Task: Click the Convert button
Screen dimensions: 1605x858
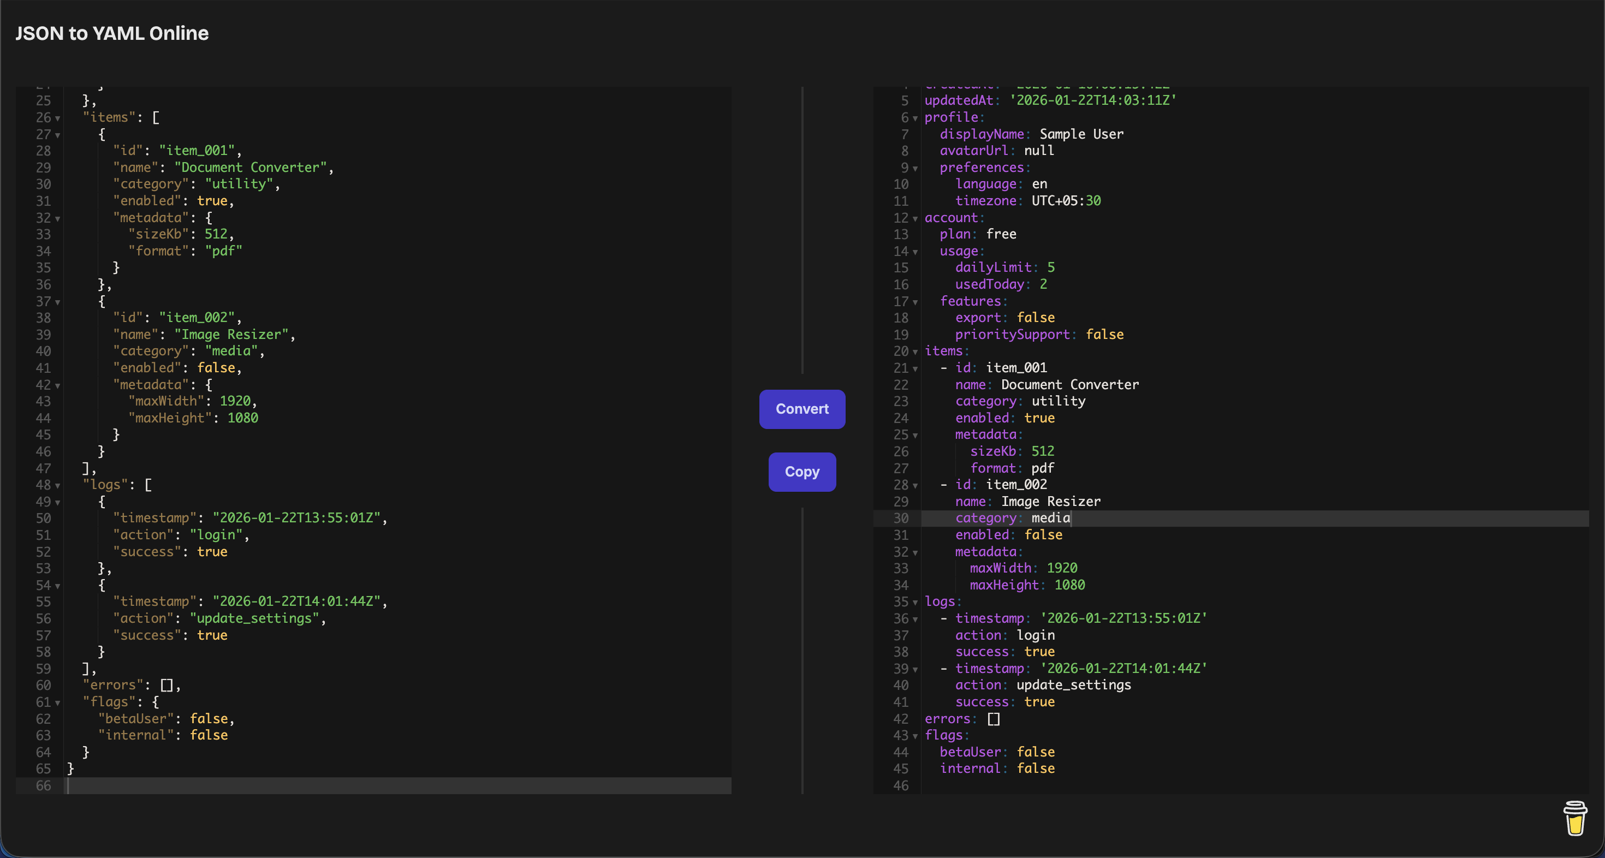Action: [802, 409]
